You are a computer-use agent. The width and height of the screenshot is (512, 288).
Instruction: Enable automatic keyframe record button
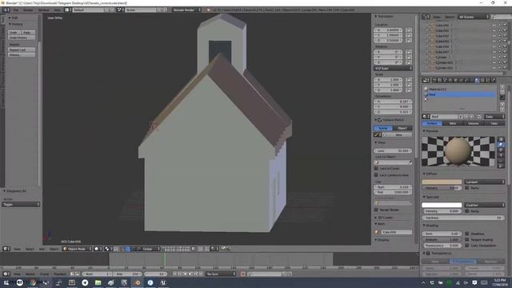point(243,274)
